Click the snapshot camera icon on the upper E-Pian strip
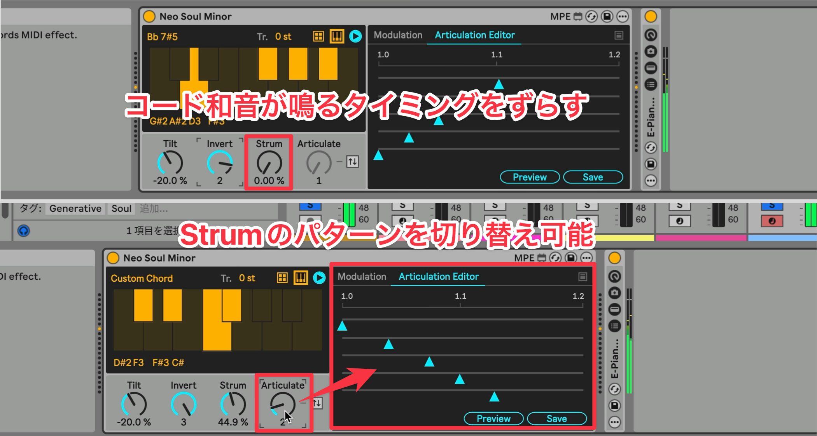The height and width of the screenshot is (436, 817). point(651,51)
